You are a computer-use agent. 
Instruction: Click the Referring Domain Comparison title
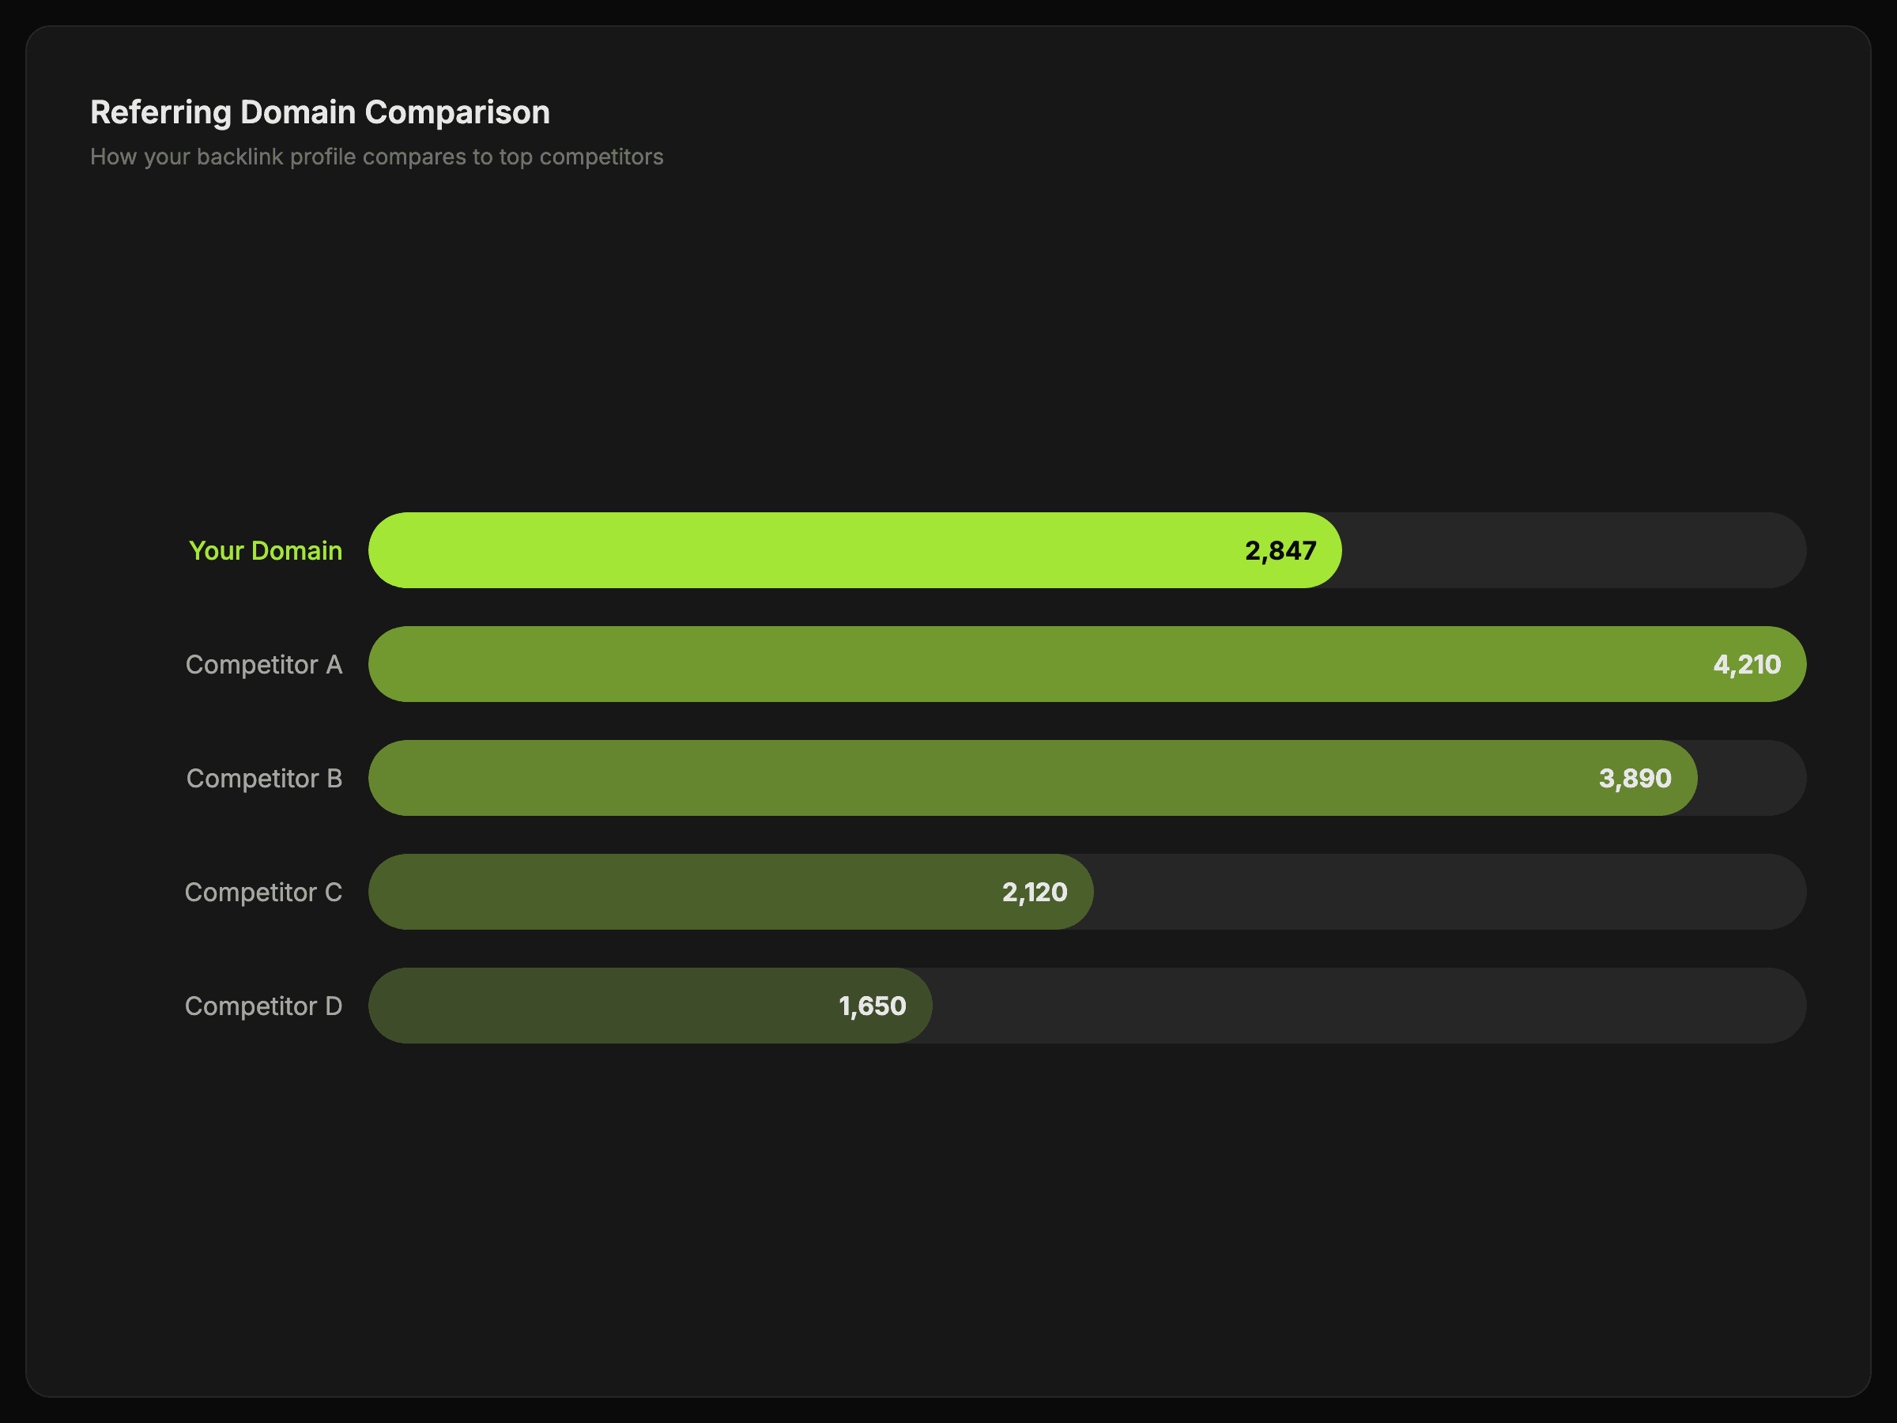[320, 112]
